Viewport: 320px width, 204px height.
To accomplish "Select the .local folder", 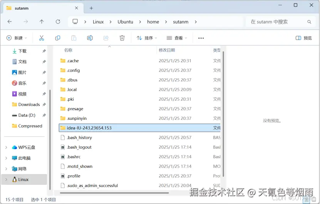I will (140, 90).
